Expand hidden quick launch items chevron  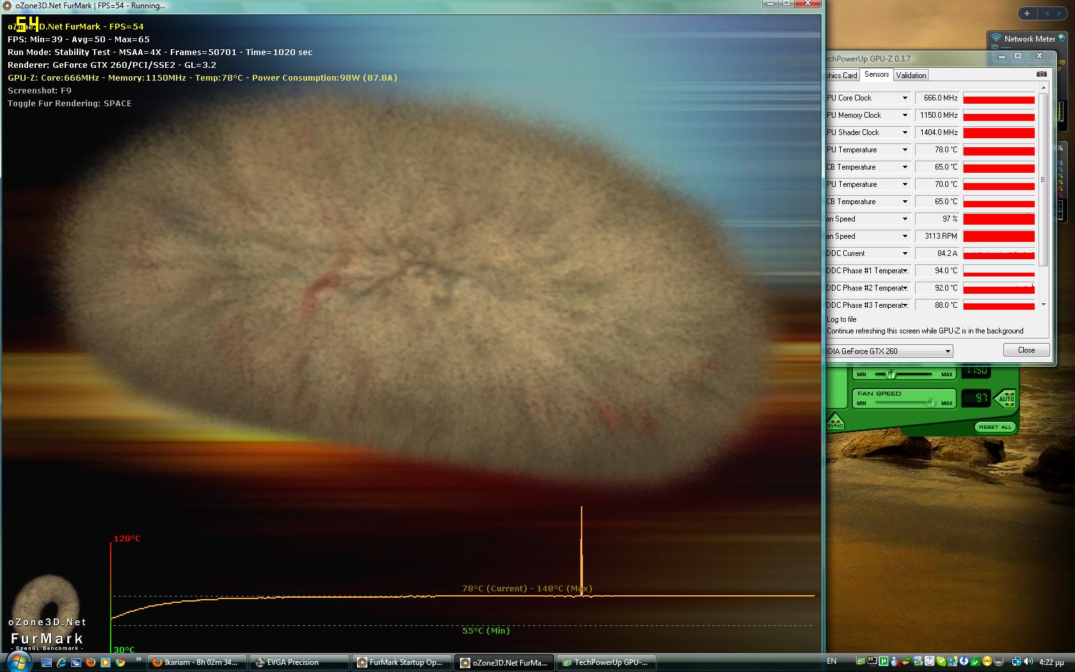[x=139, y=659]
